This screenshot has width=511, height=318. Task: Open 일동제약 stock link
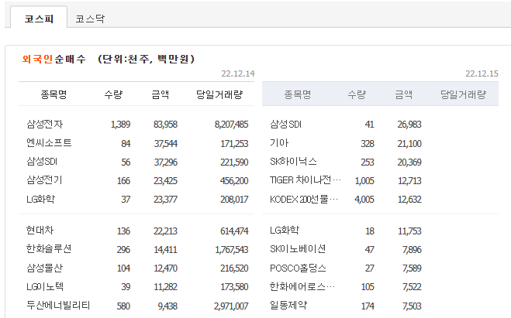[x=288, y=306]
